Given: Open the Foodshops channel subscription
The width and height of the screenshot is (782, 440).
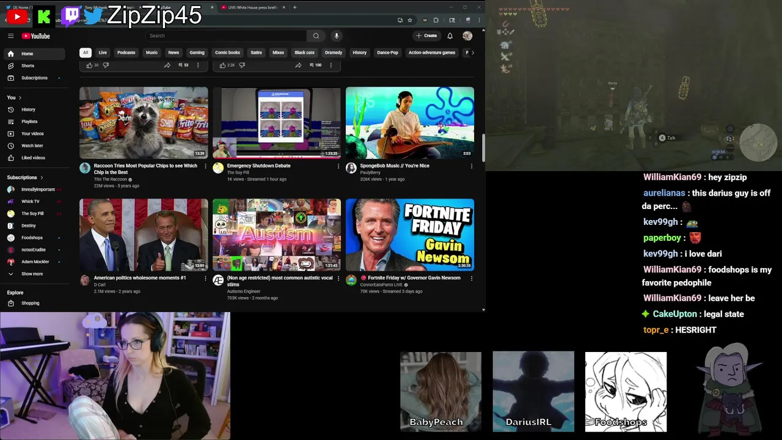Looking at the screenshot, I should click(35, 238).
